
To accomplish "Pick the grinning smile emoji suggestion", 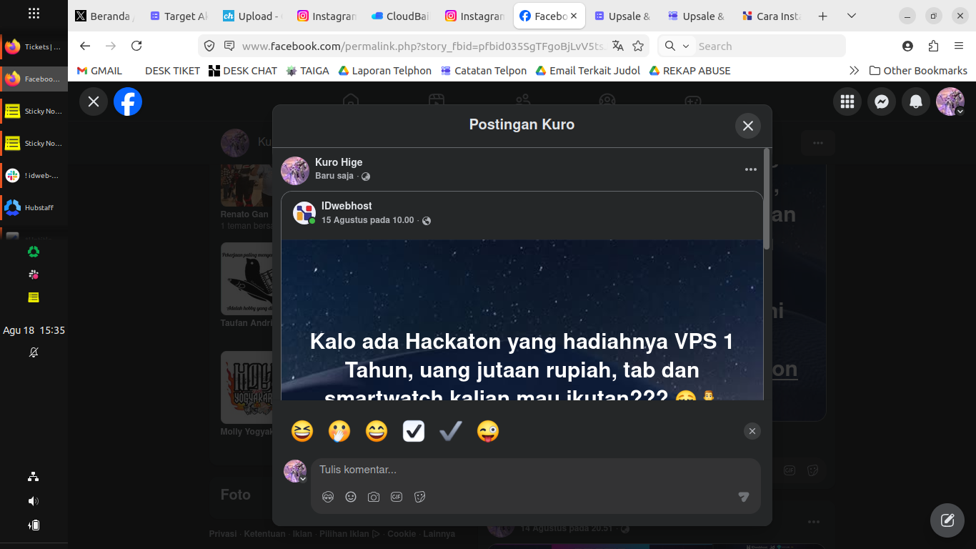I will pyautogui.click(x=377, y=431).
